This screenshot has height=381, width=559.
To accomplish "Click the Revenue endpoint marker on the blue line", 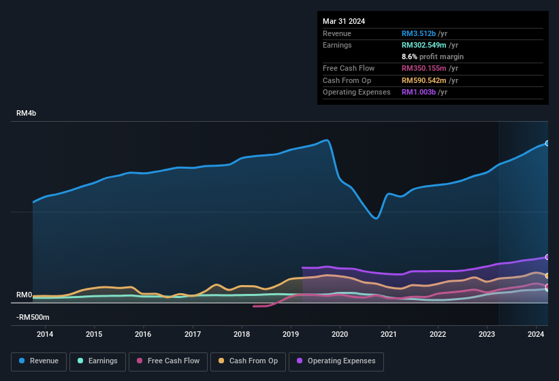I will (547, 143).
